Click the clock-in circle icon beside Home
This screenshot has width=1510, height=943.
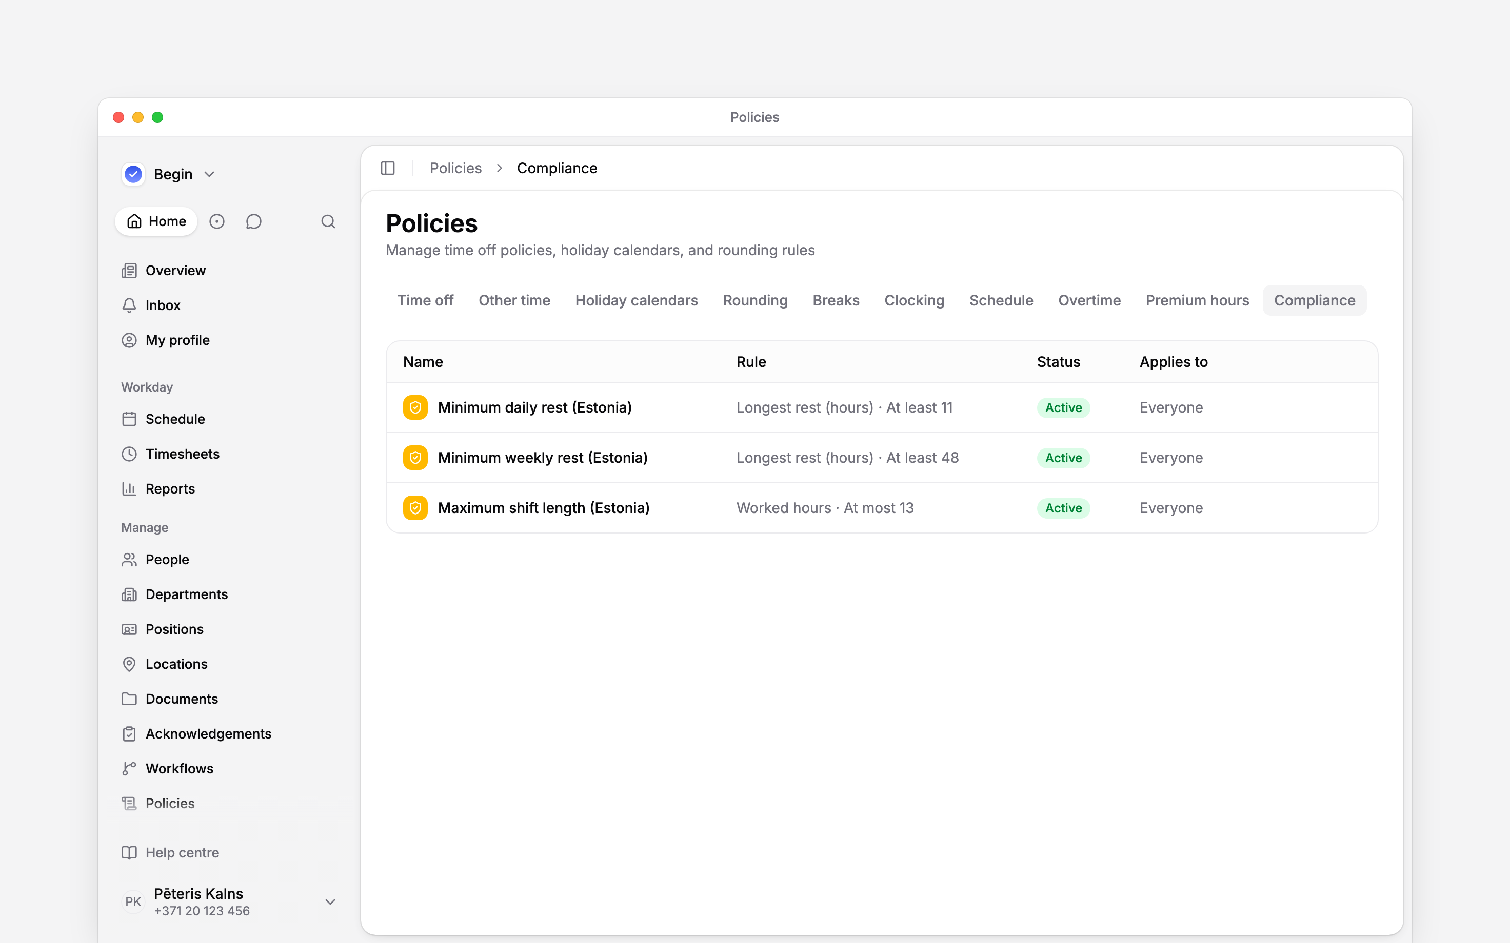216,221
